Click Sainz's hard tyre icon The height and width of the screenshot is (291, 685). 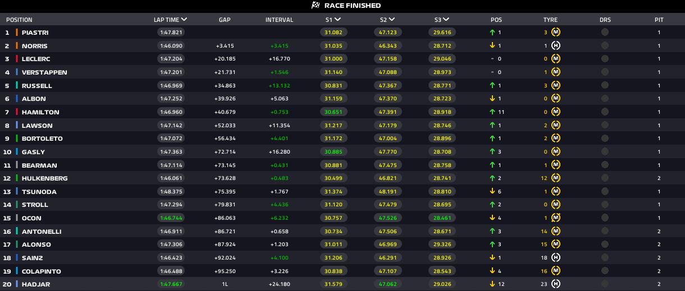pos(556,258)
